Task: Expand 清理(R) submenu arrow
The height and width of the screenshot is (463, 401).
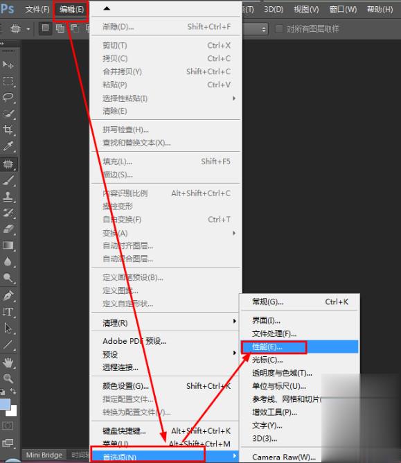Action: point(234,321)
